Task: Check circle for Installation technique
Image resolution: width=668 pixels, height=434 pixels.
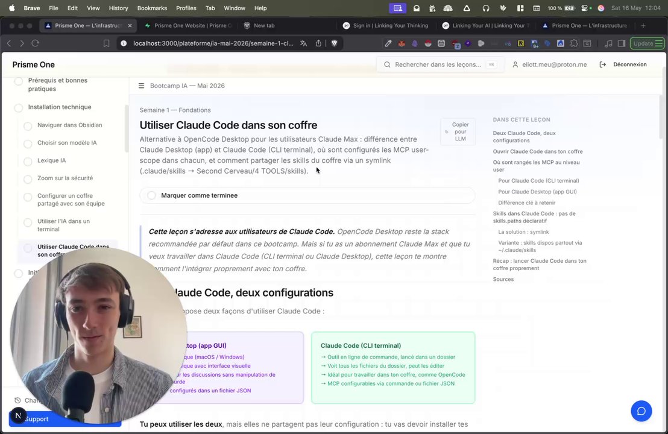Action: (19, 108)
